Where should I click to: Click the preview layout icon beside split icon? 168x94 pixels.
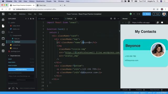115,19
